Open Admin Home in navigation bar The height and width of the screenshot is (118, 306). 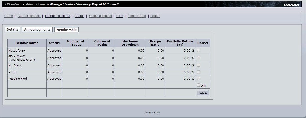(137, 16)
